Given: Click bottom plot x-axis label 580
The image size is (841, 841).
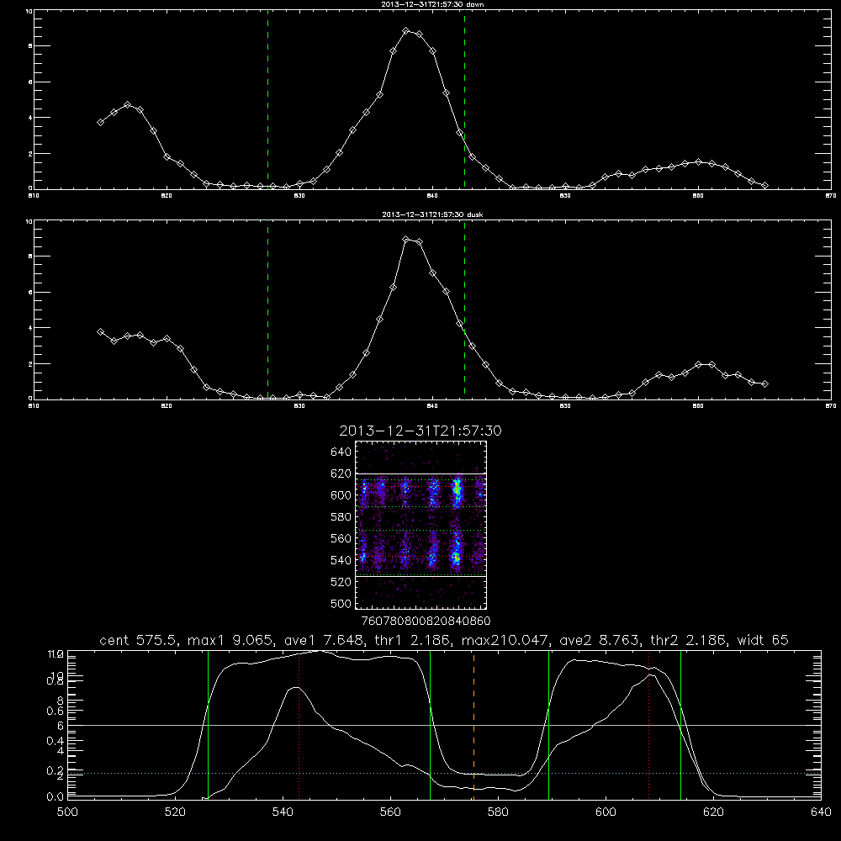Looking at the screenshot, I should 498,812.
